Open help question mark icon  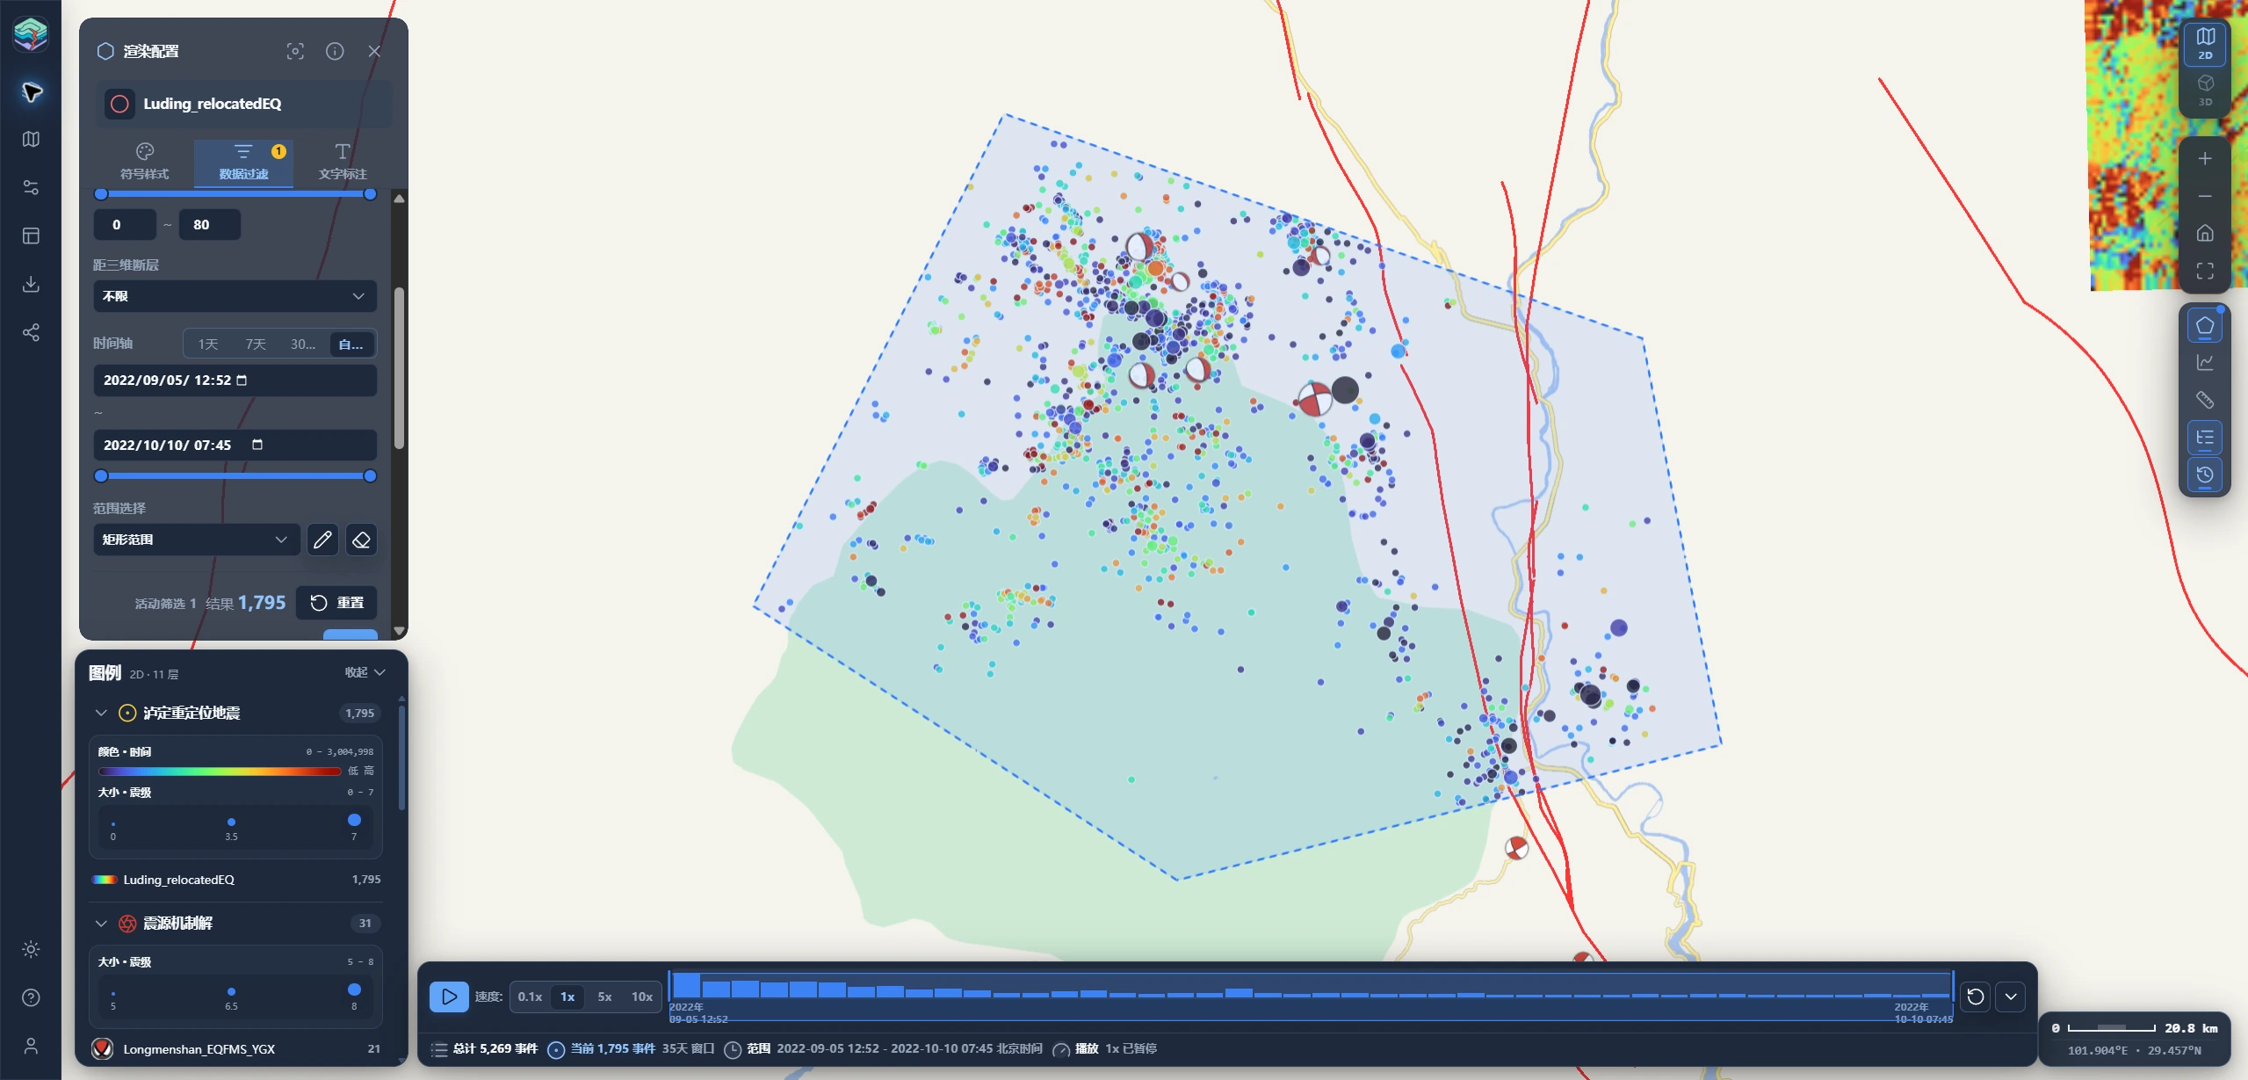31,997
